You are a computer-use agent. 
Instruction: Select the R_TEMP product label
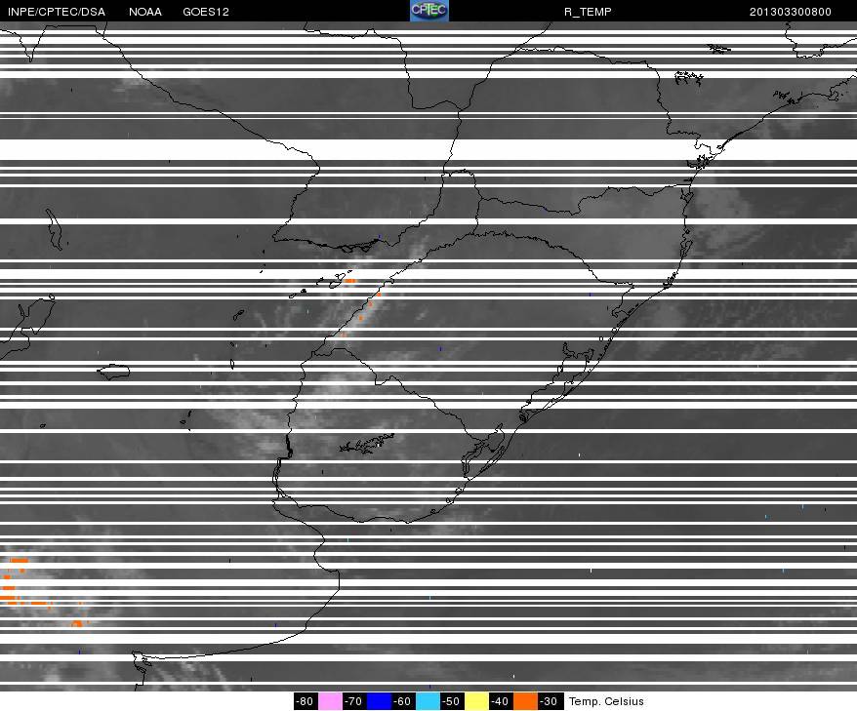(588, 12)
